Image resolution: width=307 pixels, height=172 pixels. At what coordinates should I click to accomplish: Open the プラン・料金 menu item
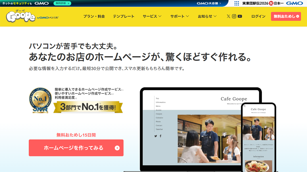pyautogui.click(x=94, y=16)
